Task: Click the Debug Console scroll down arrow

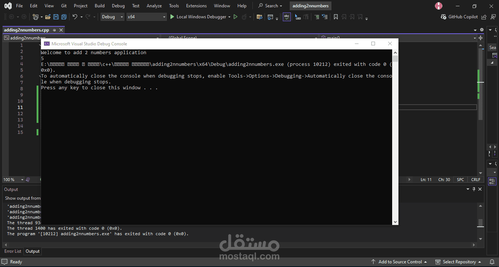Action: (x=395, y=222)
